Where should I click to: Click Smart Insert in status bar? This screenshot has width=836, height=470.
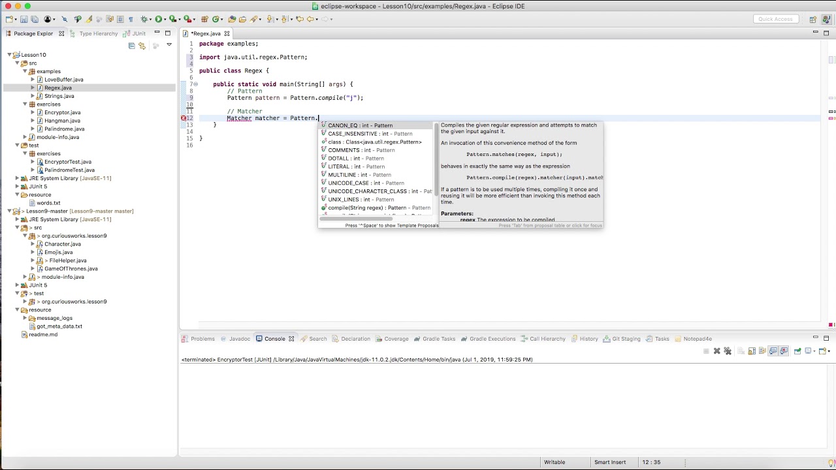[610, 462]
